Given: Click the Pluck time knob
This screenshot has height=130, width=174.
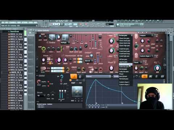Looking at the screenshot, I should 111,68.
